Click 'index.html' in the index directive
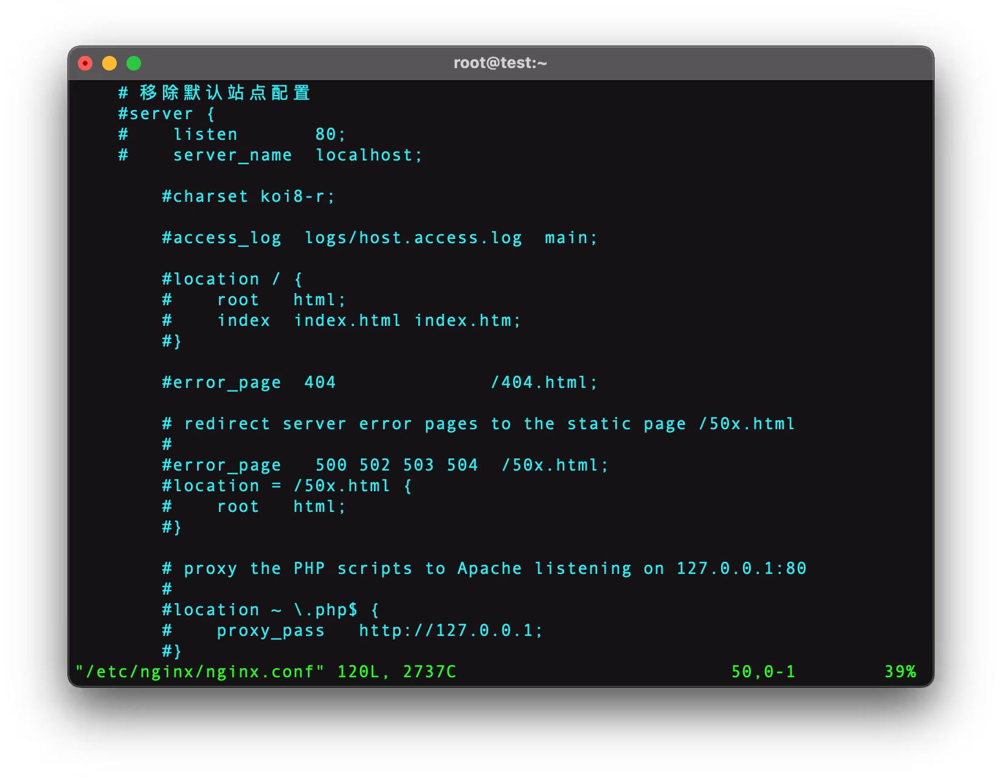This screenshot has width=1002, height=777. click(347, 320)
